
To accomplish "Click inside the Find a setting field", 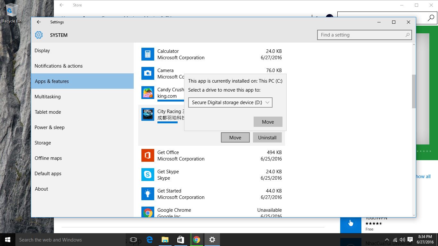I will coord(365,35).
